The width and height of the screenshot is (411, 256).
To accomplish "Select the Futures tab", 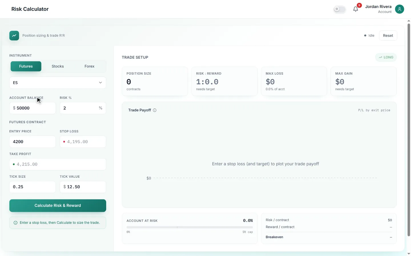I will (26, 66).
